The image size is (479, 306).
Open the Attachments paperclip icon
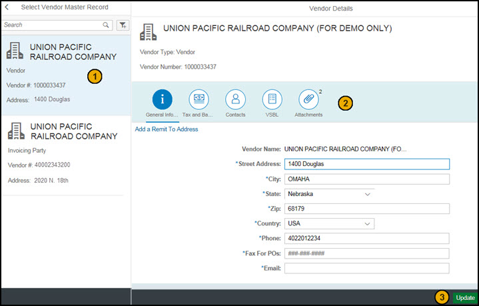[x=308, y=99]
